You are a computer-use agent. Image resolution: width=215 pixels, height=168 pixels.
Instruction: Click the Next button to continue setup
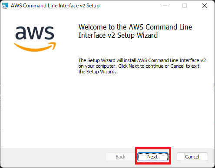pos(153,157)
